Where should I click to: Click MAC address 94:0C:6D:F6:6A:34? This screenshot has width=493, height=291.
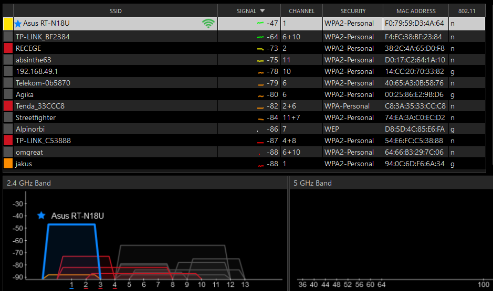(x=415, y=164)
